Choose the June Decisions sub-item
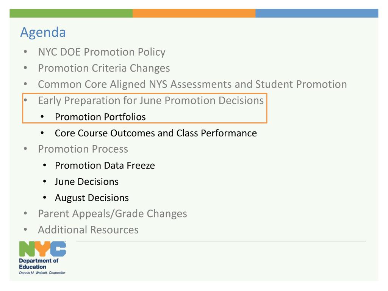388x291 pixels. 87,181
